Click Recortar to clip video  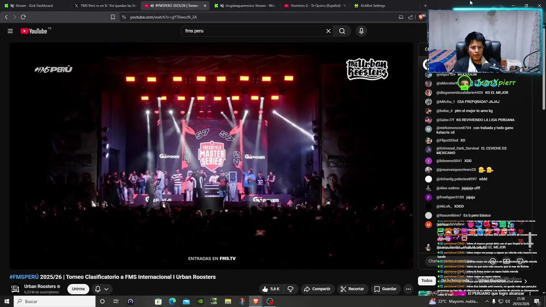coord(352,289)
